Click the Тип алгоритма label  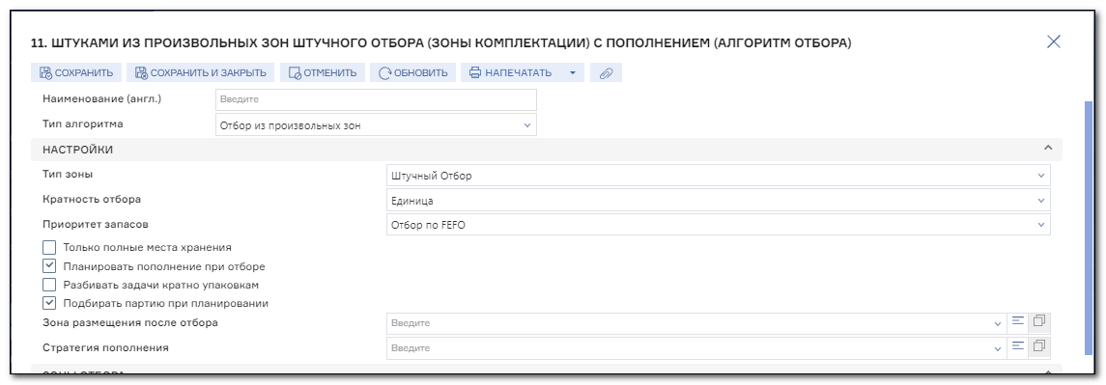click(82, 124)
